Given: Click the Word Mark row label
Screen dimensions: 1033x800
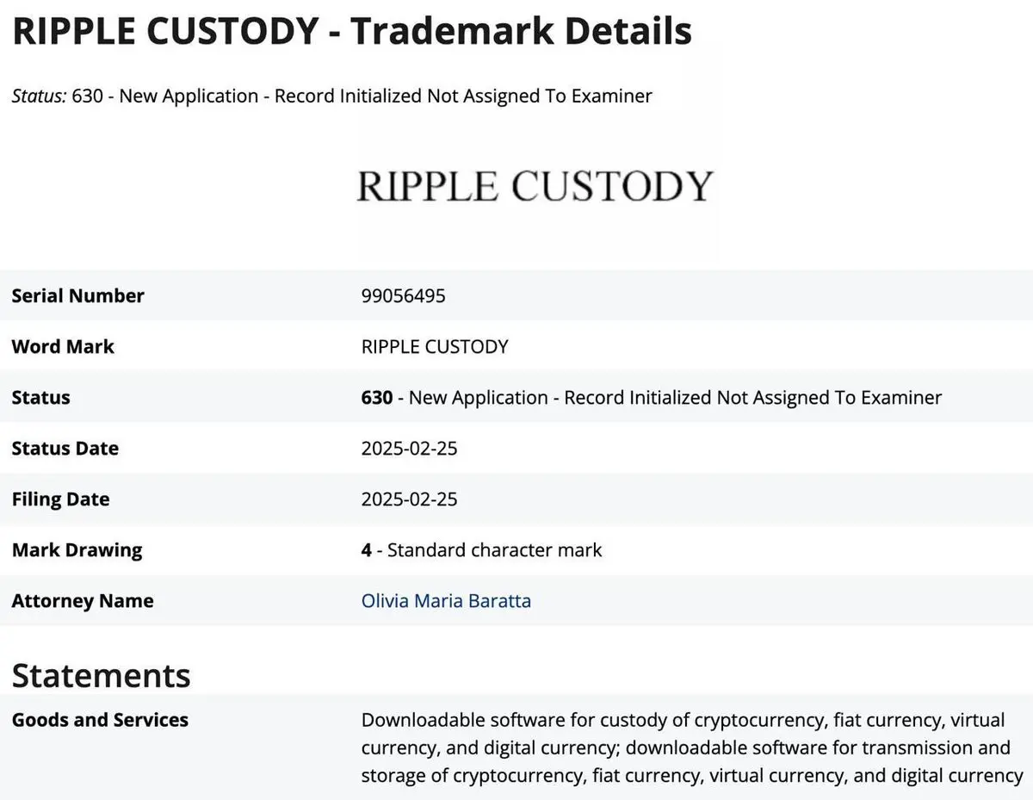Looking at the screenshot, I should coord(63,346).
